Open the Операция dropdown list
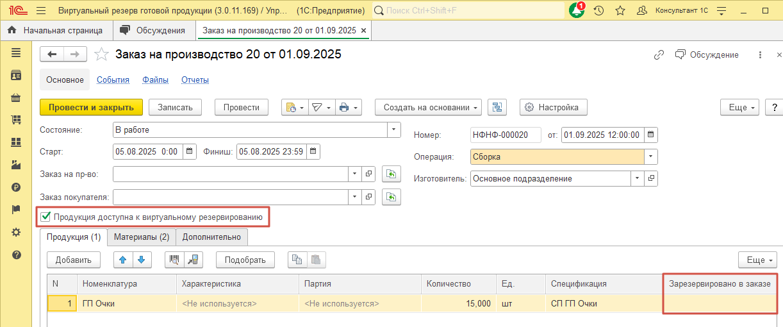This screenshot has width=783, height=327. 651,156
